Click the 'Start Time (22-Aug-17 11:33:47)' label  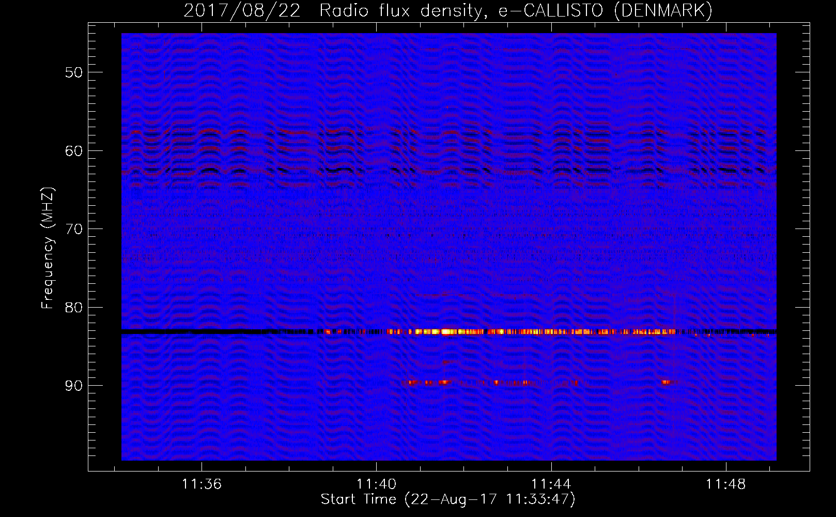[x=448, y=499]
